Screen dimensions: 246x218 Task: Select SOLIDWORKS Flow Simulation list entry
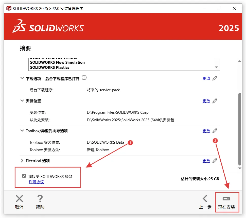pyautogui.click(x=57, y=62)
